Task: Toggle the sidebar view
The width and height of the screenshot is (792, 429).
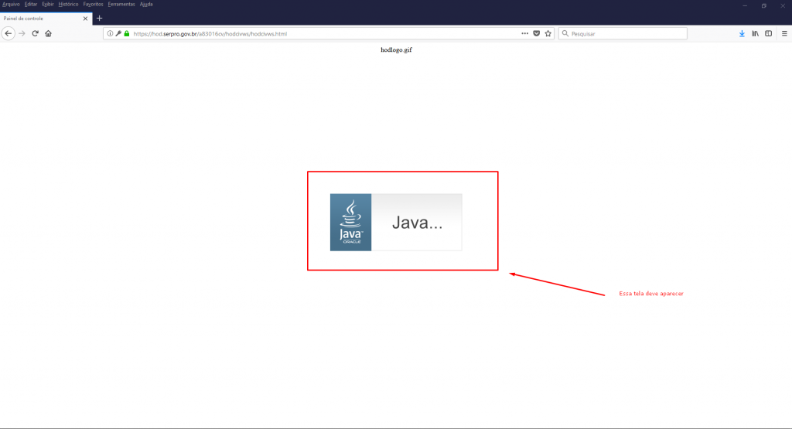Action: click(x=768, y=34)
